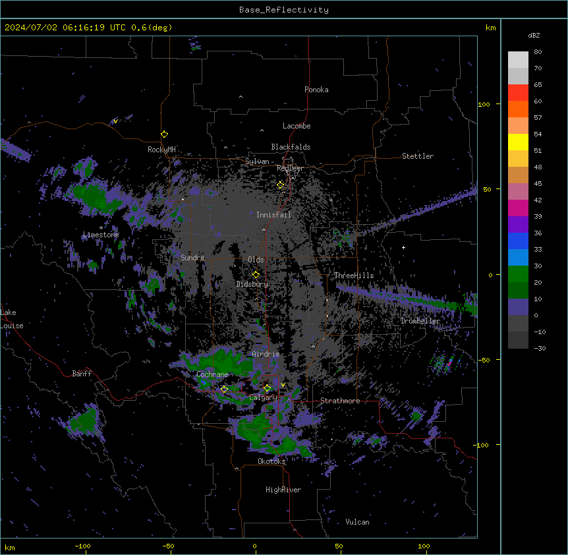Viewport: 568px width, 555px height.
Task: Select the yellow 54-51 dBZ legend swatch
Action: click(518, 142)
